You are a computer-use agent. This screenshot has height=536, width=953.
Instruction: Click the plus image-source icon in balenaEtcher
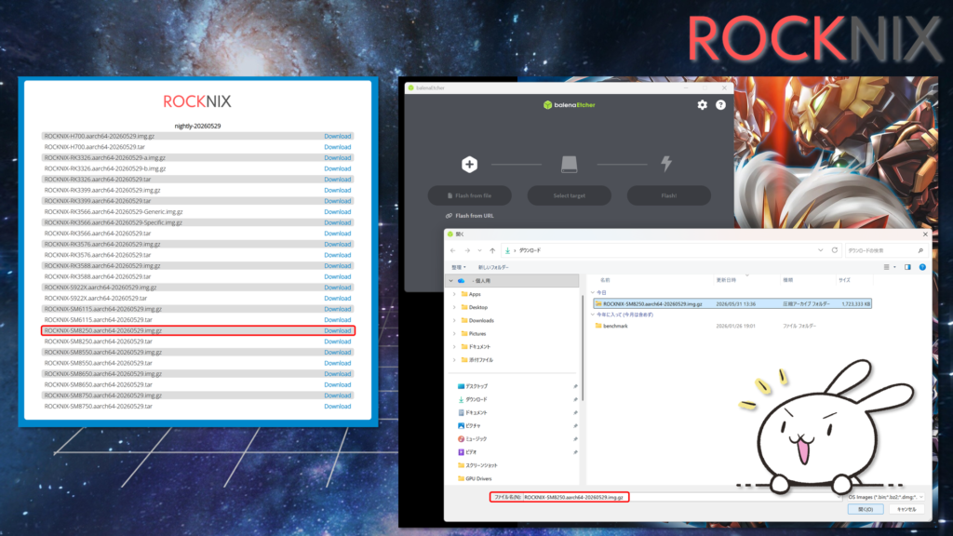tap(469, 164)
